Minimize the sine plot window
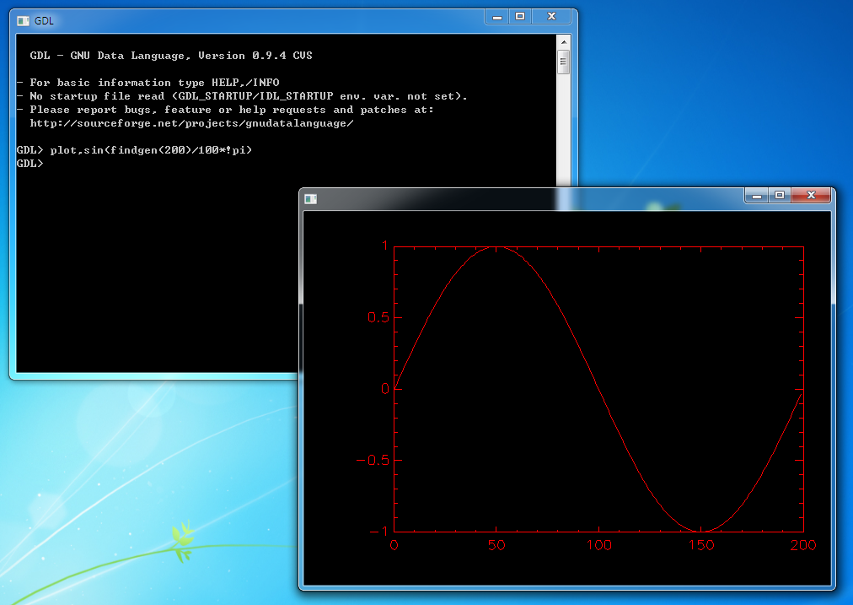The height and width of the screenshot is (605, 853). click(756, 196)
